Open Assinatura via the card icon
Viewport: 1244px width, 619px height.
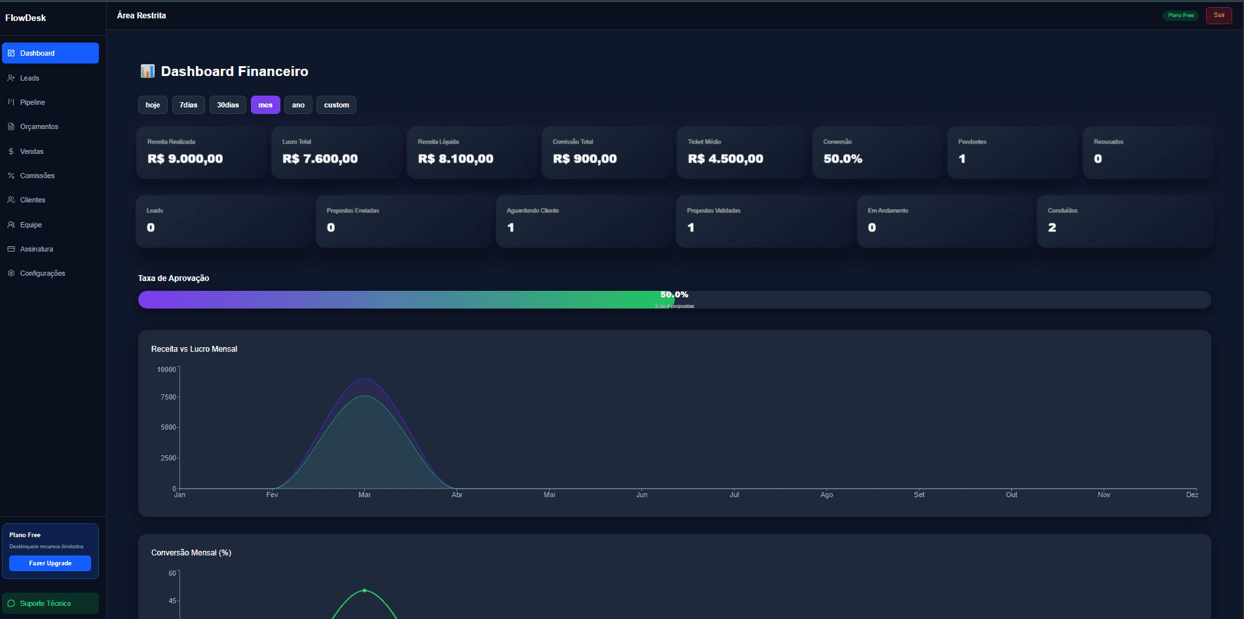(11, 248)
